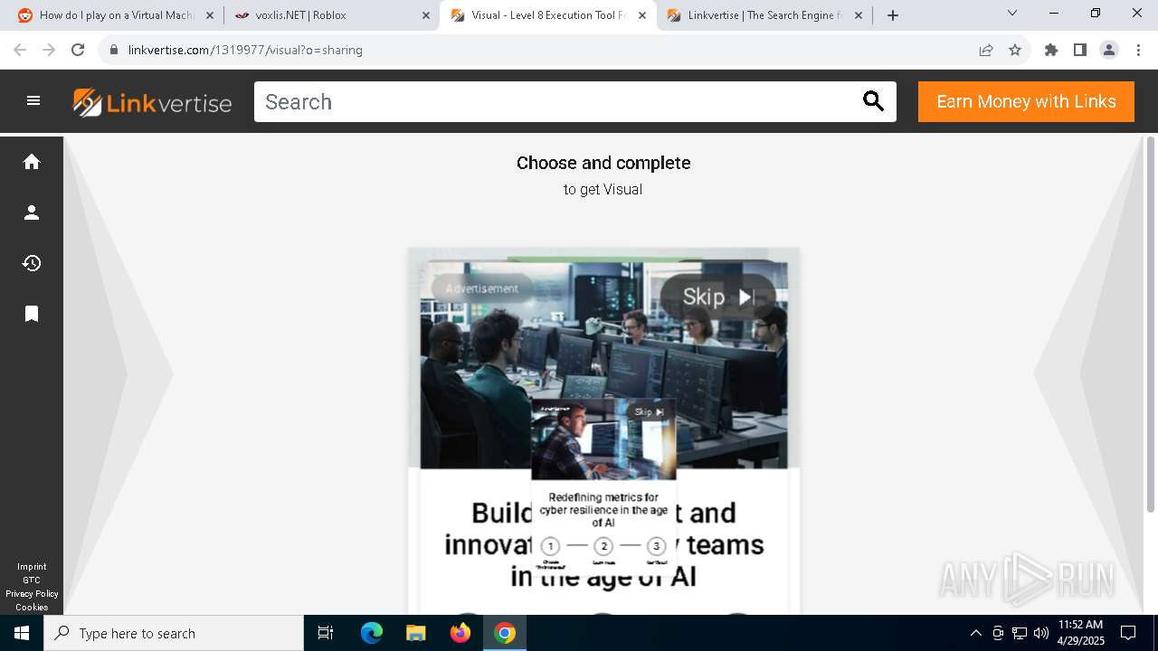Go forward in browser history
1158x651 pixels.
click(49, 50)
